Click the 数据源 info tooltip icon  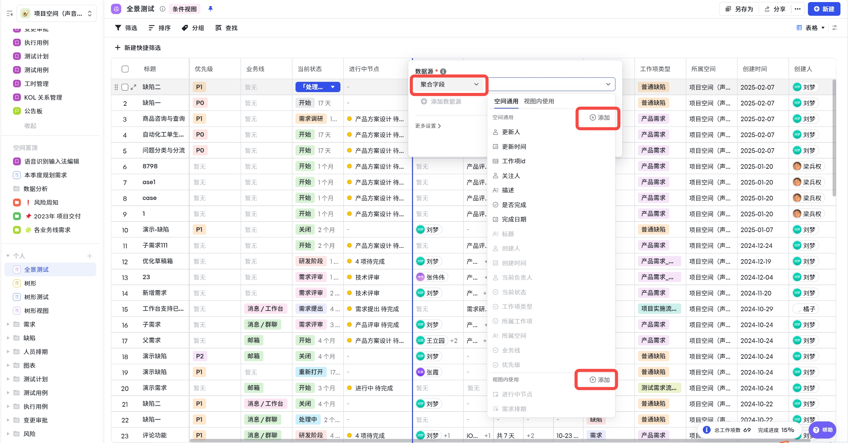(x=443, y=72)
